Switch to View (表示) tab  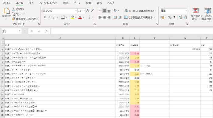pyautogui.click(x=99, y=3)
